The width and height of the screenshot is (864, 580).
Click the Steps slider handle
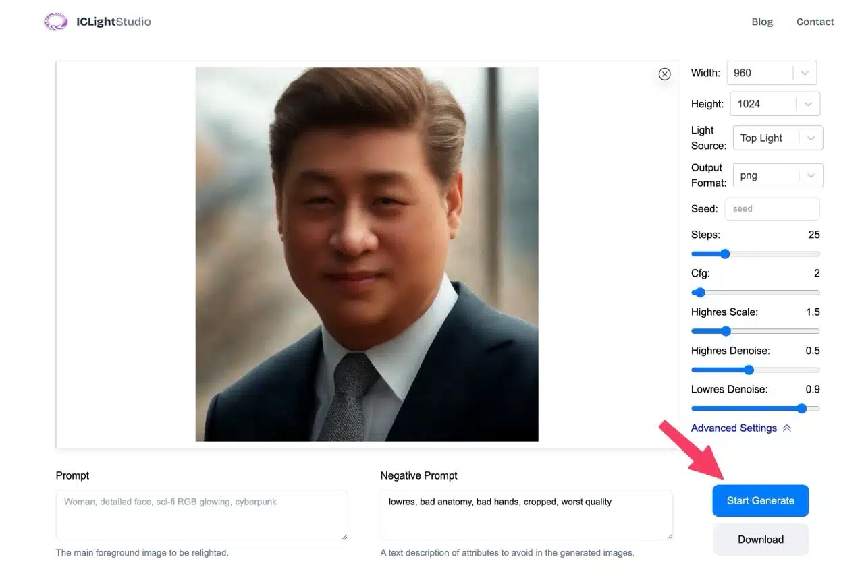coord(725,254)
